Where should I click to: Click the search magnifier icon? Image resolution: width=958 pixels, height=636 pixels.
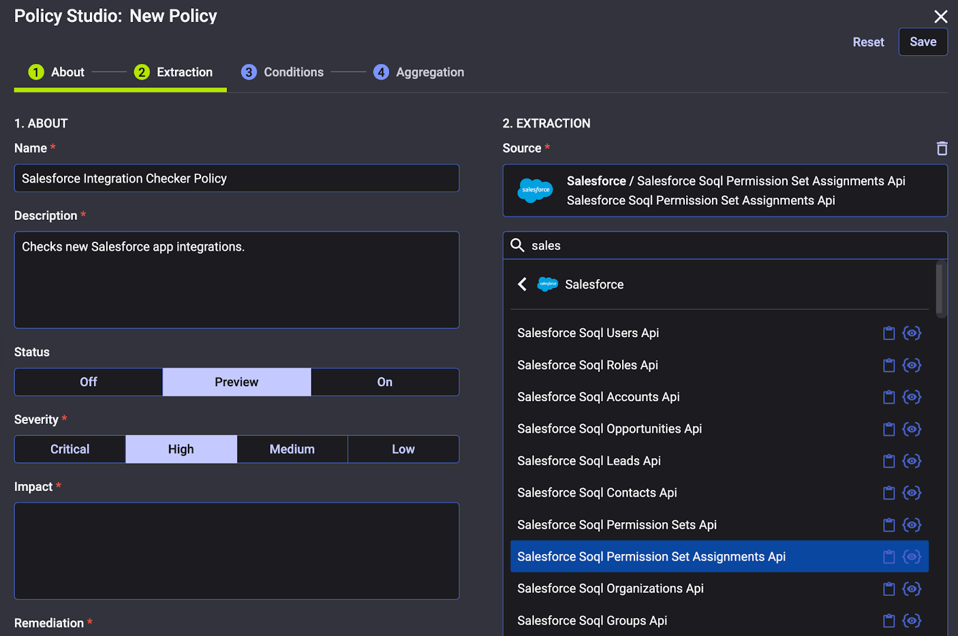(x=517, y=245)
